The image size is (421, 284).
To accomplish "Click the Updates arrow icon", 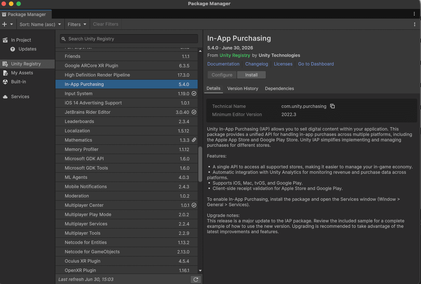I will [13, 49].
